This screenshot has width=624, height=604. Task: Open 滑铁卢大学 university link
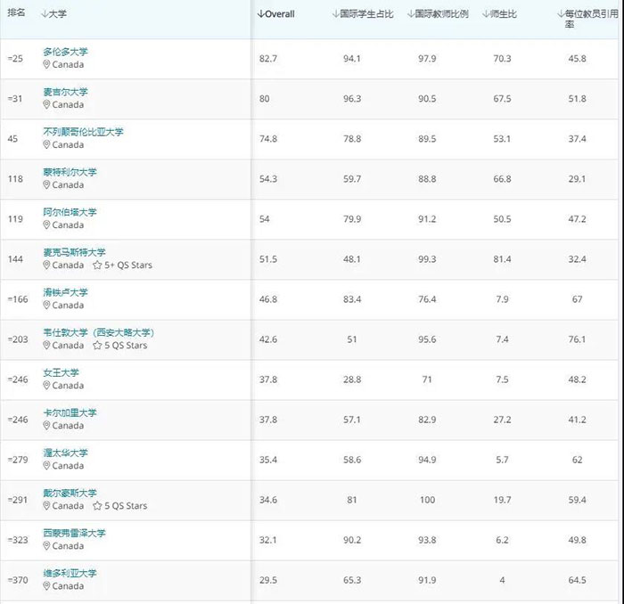[65, 292]
